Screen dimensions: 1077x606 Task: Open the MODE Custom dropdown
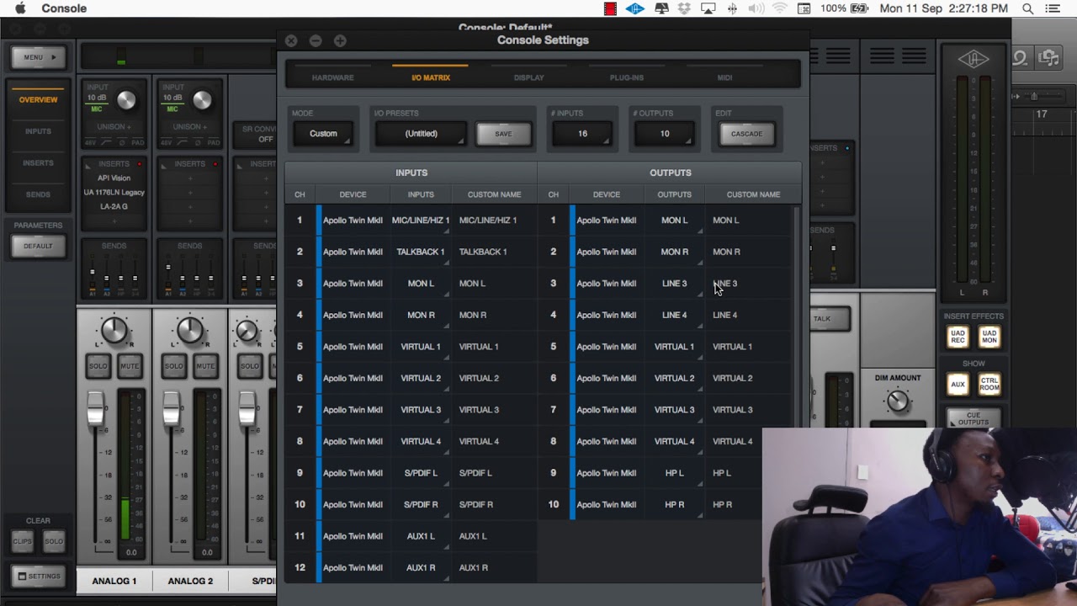pos(323,134)
